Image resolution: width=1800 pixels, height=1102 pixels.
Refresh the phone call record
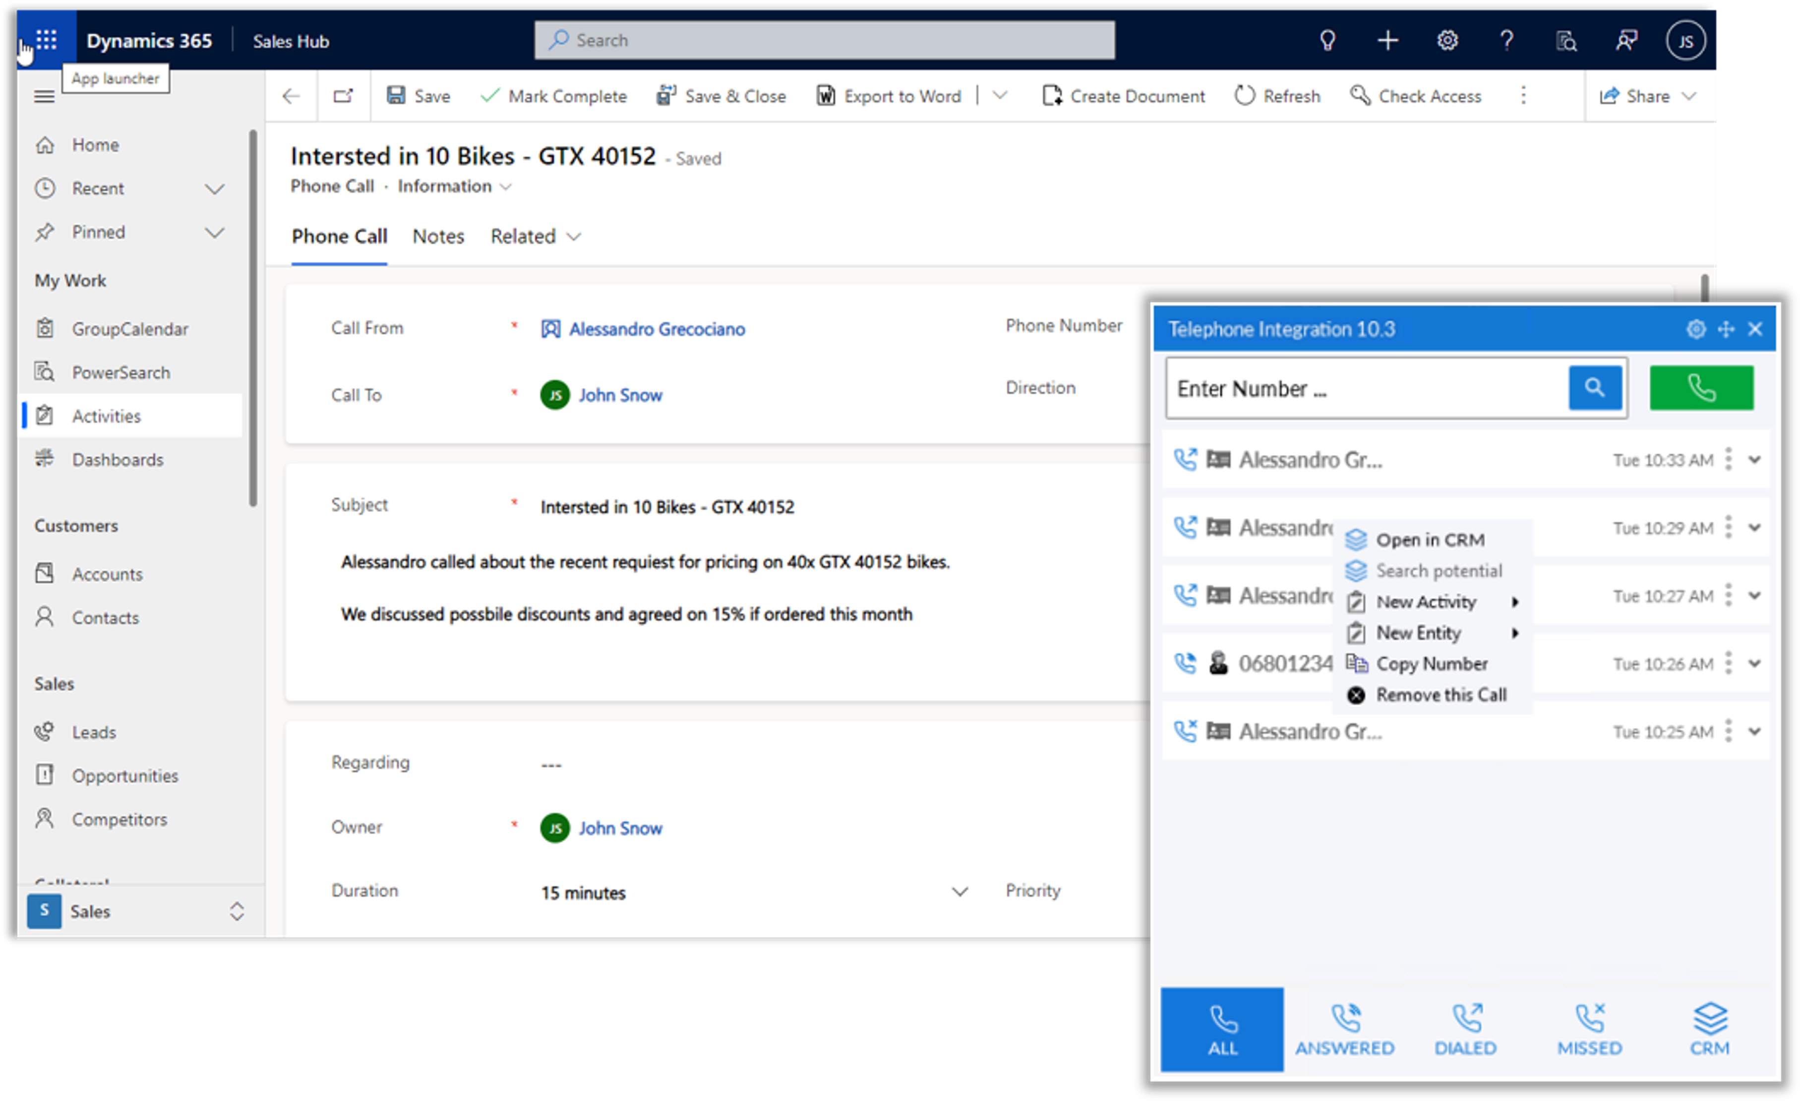(1276, 96)
